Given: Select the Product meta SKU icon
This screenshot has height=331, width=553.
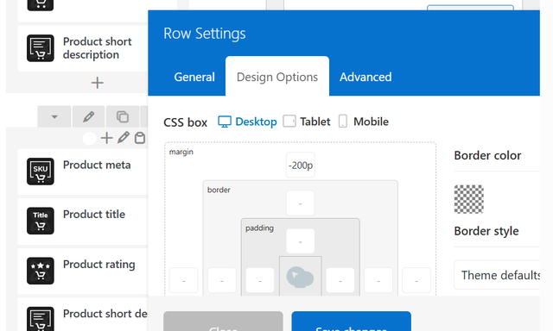Looking at the screenshot, I should 41,172.
